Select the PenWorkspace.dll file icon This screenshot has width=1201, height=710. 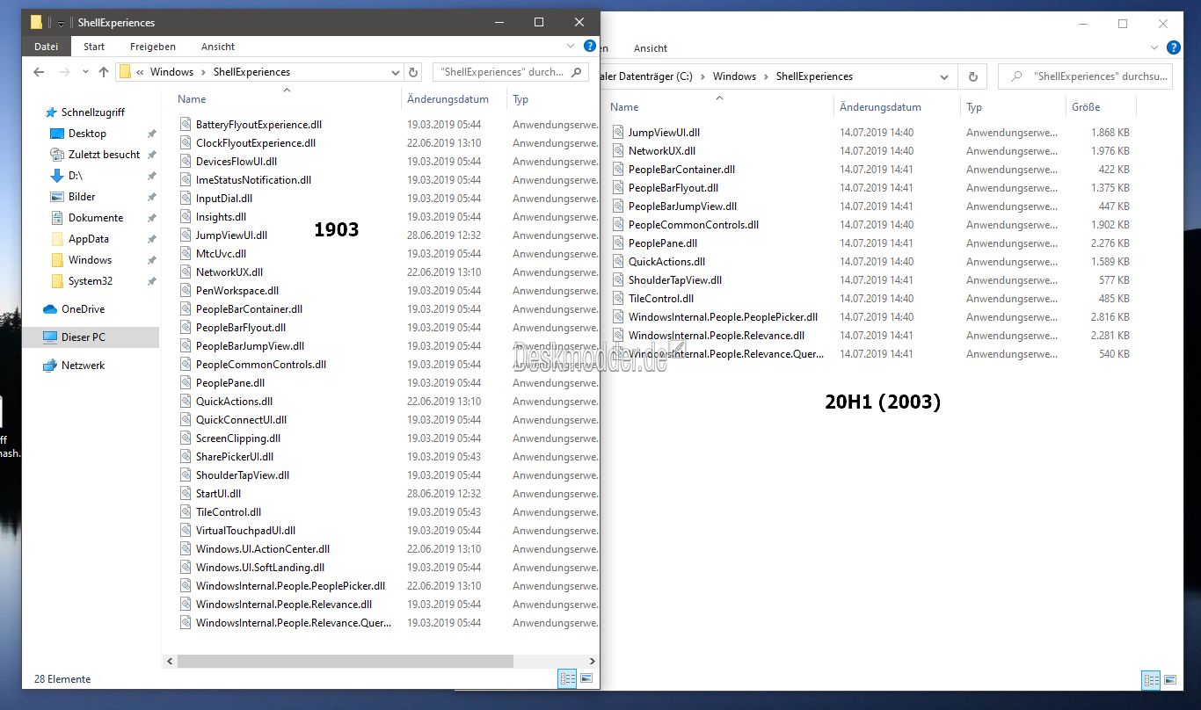click(186, 291)
